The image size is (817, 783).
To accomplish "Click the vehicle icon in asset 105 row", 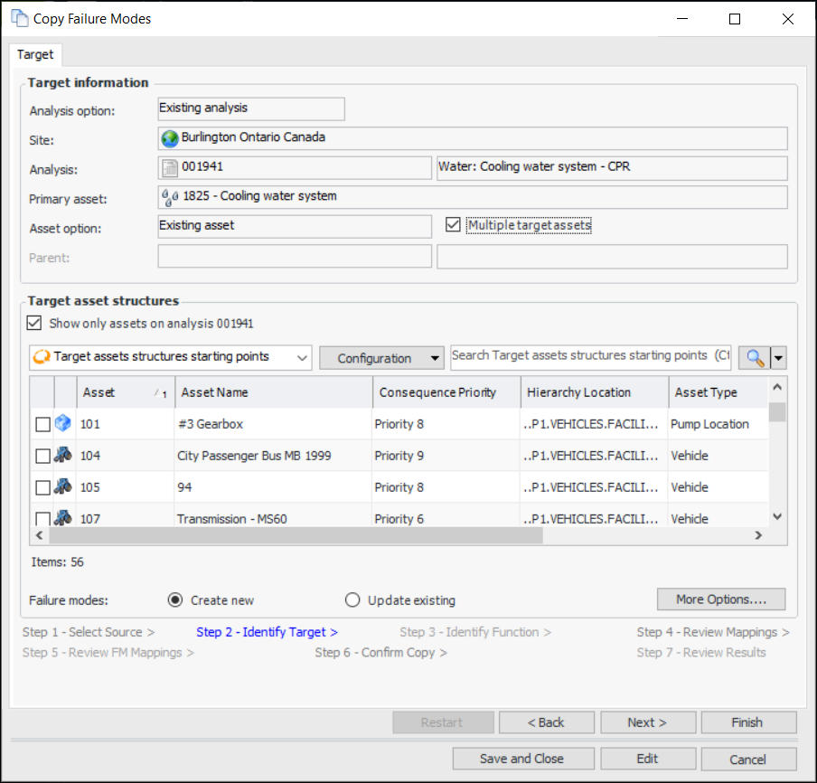I will point(63,487).
